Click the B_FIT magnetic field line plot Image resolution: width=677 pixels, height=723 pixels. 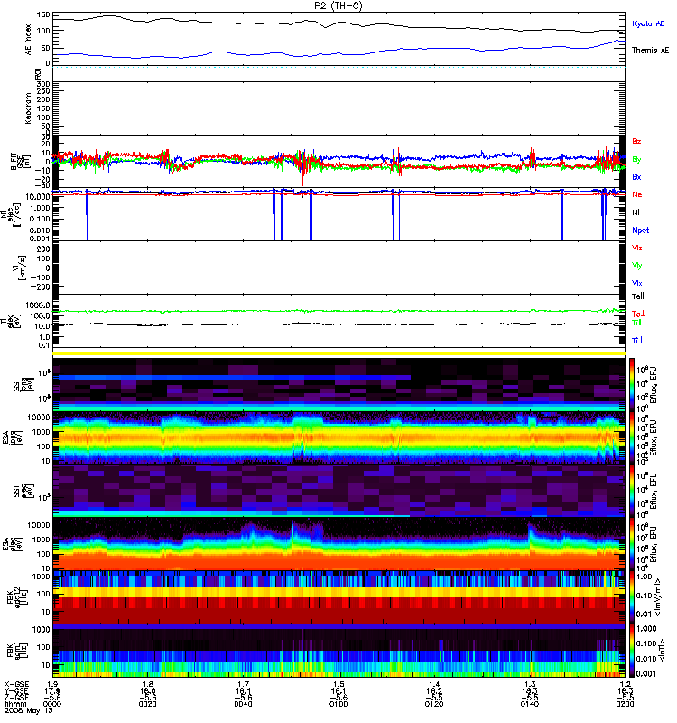pyautogui.click(x=338, y=162)
